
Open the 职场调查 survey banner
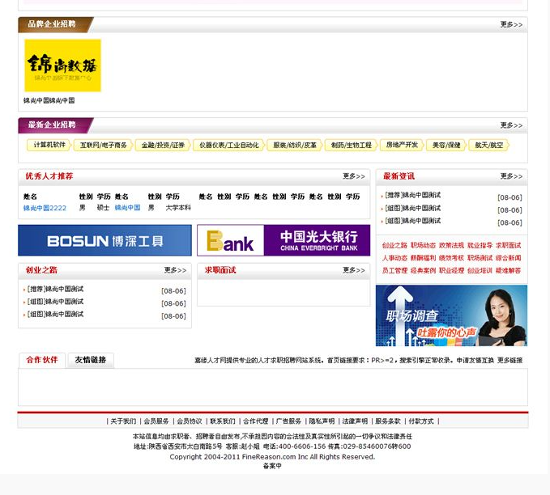tap(451, 315)
